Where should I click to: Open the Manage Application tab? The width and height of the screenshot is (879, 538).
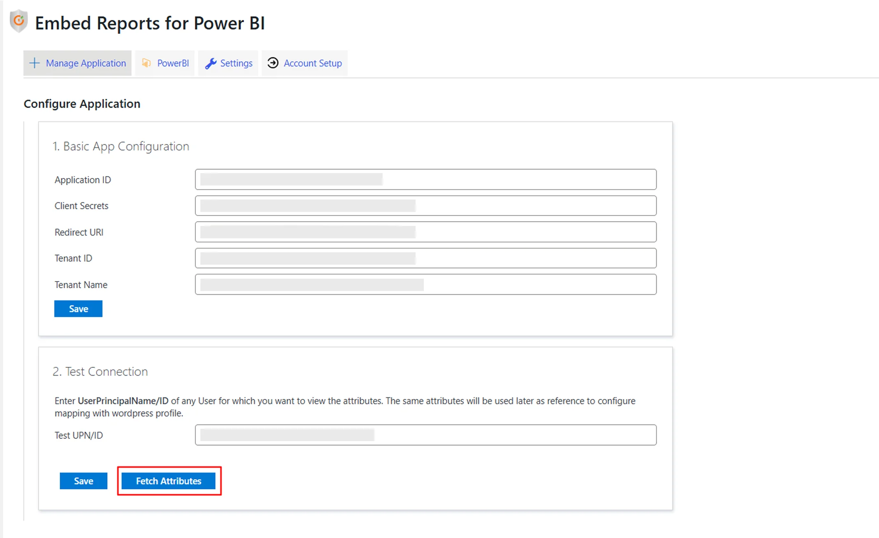(78, 63)
